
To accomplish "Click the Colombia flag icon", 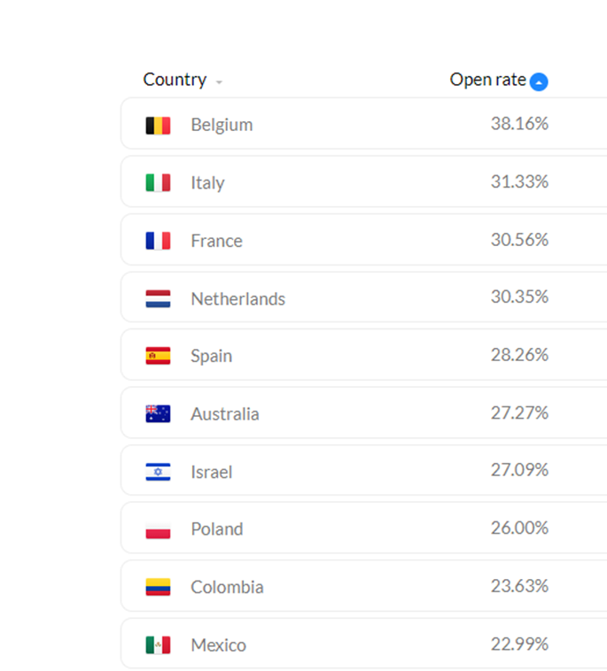I will pyautogui.click(x=158, y=587).
